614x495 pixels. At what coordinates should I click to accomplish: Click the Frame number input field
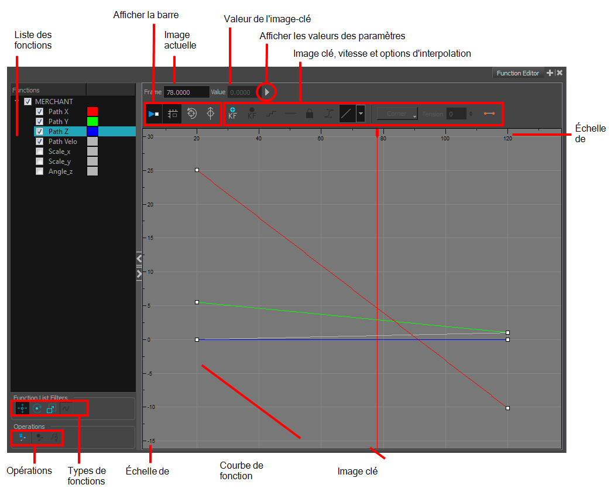click(186, 92)
